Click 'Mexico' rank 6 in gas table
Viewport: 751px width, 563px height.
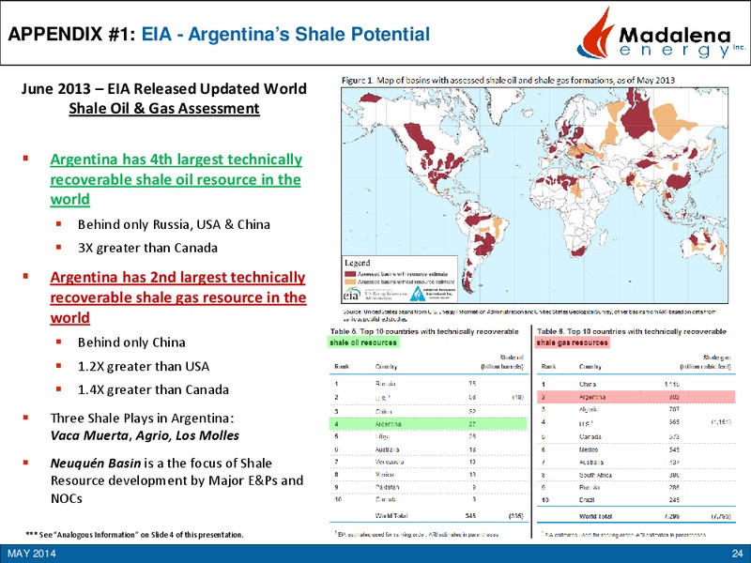click(x=589, y=449)
